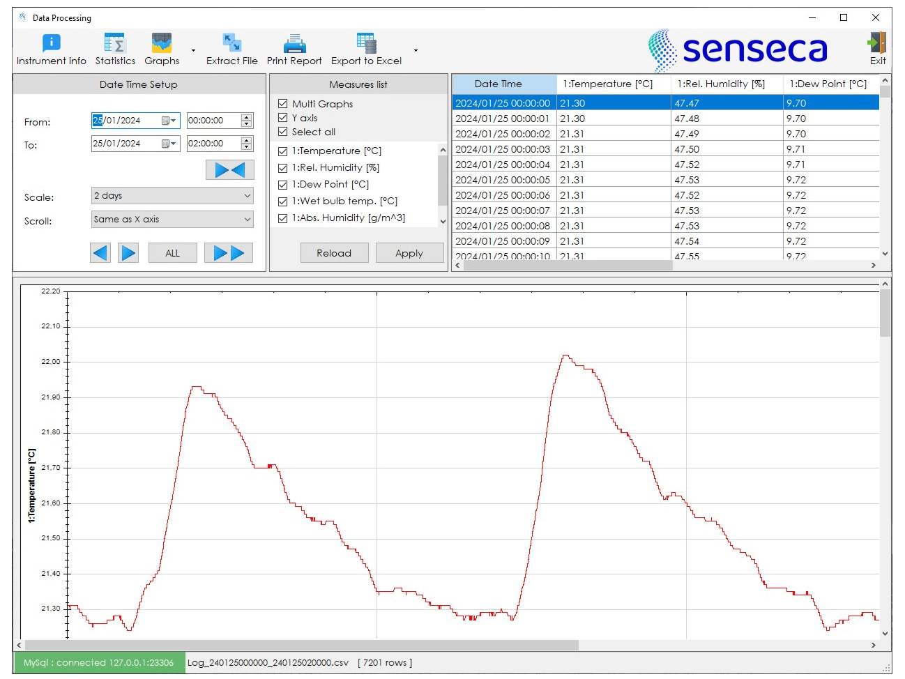Toggle the Select all checkbox
Viewport: 905px width, 679px height.
282,132
